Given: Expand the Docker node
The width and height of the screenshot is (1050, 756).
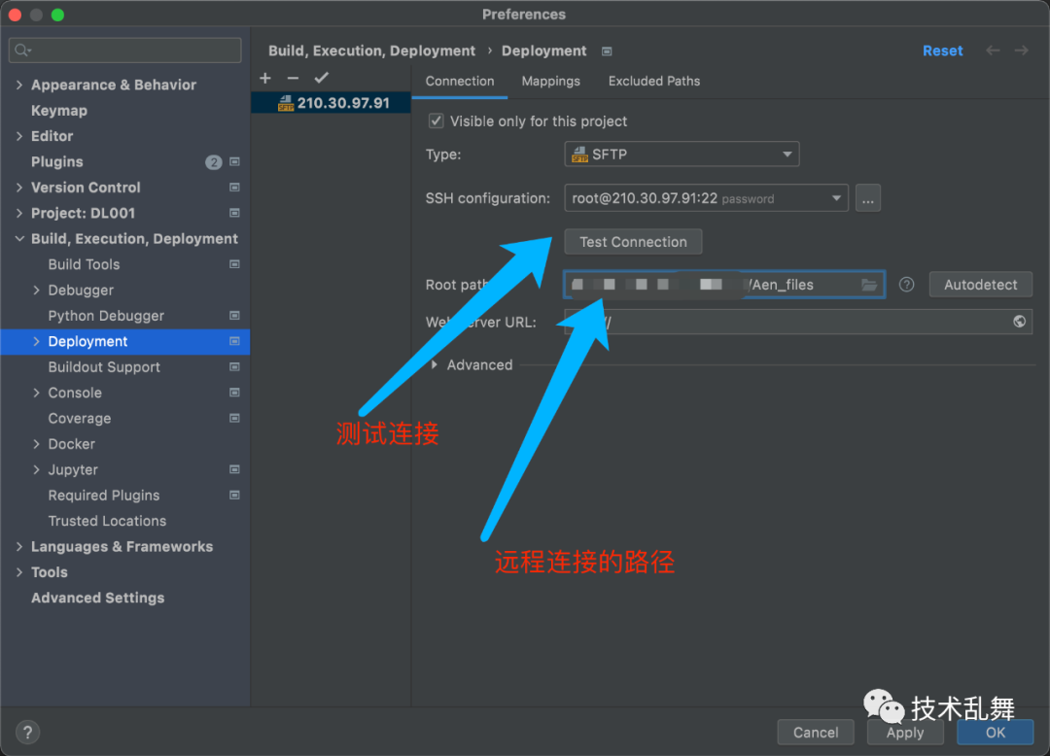Looking at the screenshot, I should click(x=36, y=444).
